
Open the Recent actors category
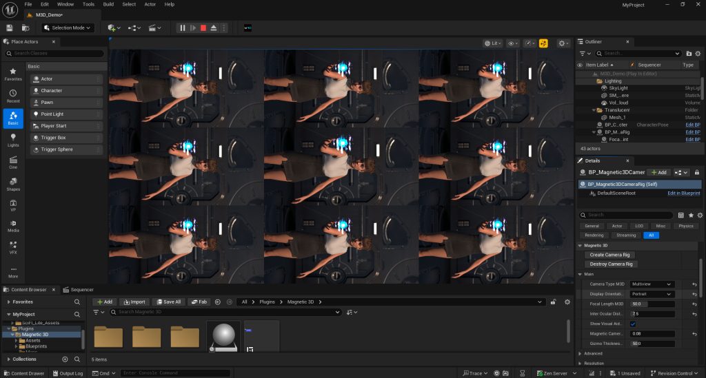(x=13, y=96)
